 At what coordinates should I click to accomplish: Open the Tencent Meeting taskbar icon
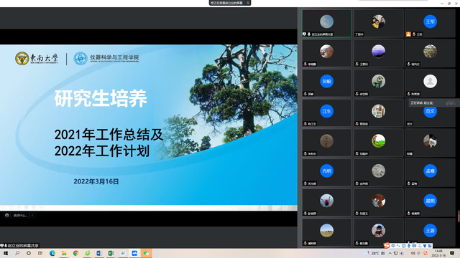point(134,253)
